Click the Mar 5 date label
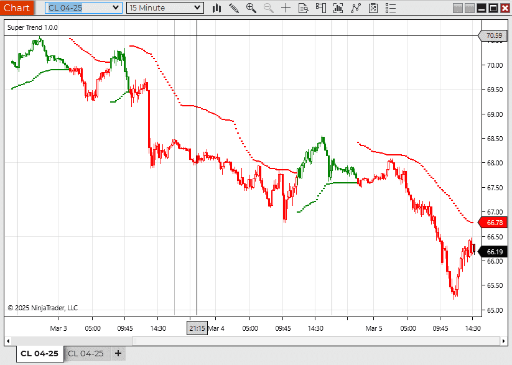Image resolution: width=512 pixels, height=365 pixels. coord(374,328)
